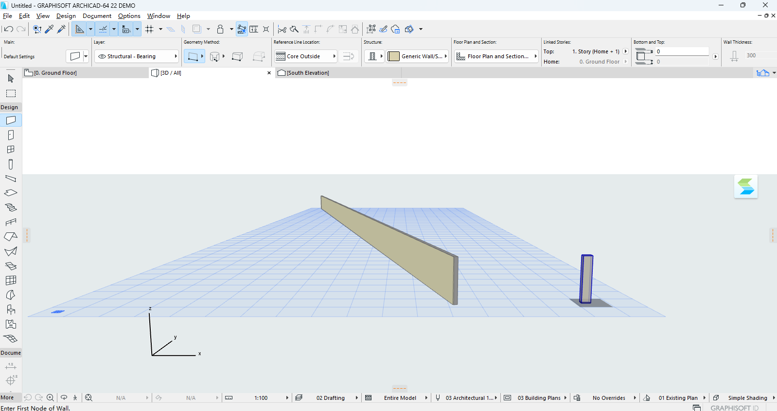Image resolution: width=777 pixels, height=411 pixels.
Task: Select the Arrow selection tool
Action: [11, 79]
